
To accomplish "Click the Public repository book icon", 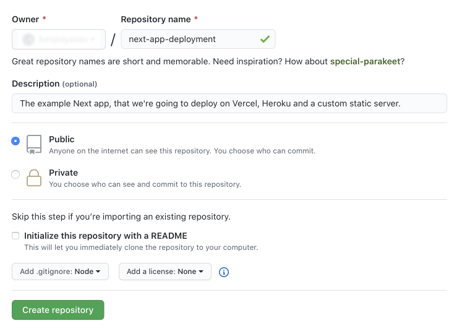I will 34,145.
